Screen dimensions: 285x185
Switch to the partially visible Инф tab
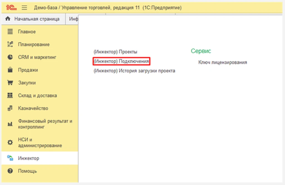(x=73, y=19)
